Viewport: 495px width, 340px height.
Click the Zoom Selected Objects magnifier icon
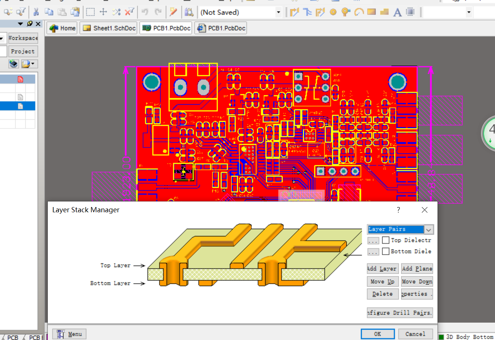7,12
